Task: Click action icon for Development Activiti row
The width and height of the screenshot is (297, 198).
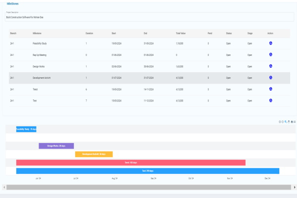Action: point(271,78)
